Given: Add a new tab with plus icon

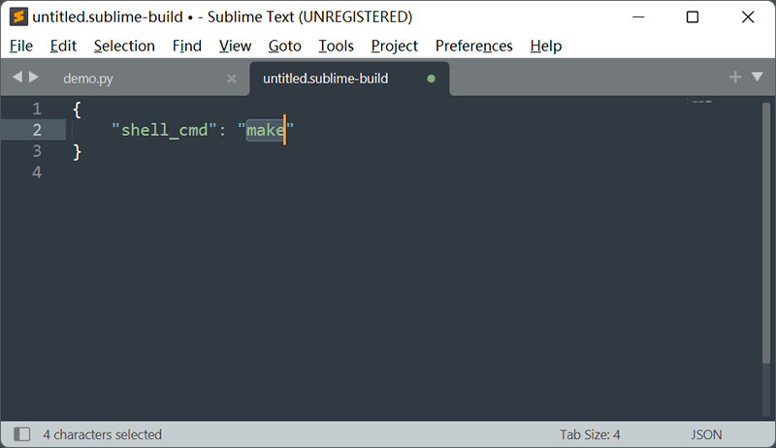Looking at the screenshot, I should [735, 77].
